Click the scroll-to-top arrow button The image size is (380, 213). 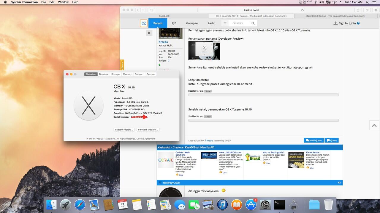coord(374,125)
